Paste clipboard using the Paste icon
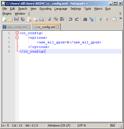This screenshot has width=124, height=129. click(x=62, y=19)
